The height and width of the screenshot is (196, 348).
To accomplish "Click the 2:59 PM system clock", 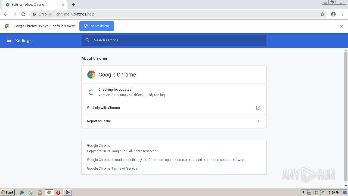I will (334, 192).
